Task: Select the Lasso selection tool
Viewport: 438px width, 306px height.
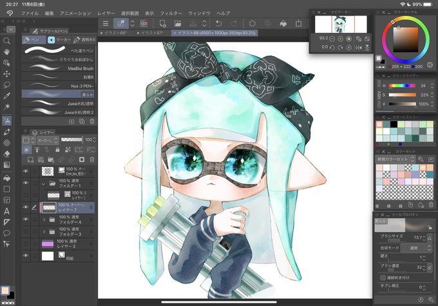Action: pos(6,84)
